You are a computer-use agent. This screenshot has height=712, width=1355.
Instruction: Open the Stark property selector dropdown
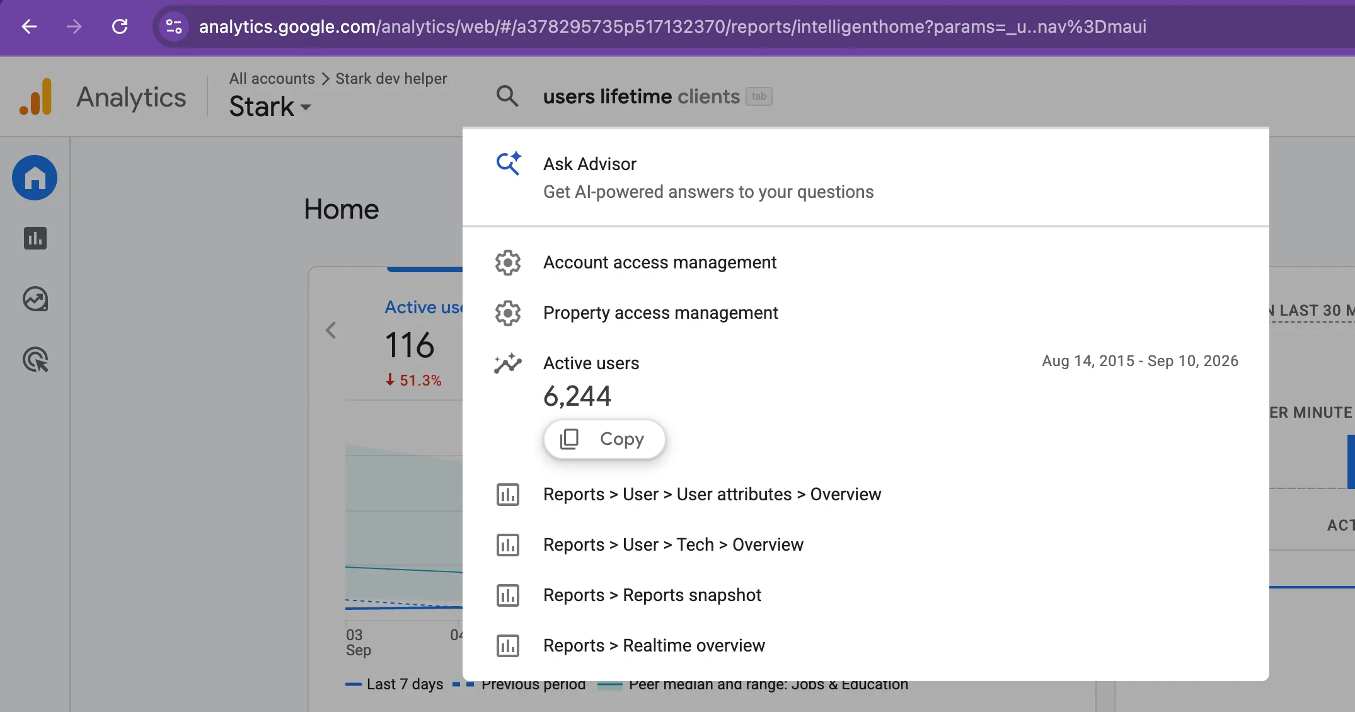270,106
